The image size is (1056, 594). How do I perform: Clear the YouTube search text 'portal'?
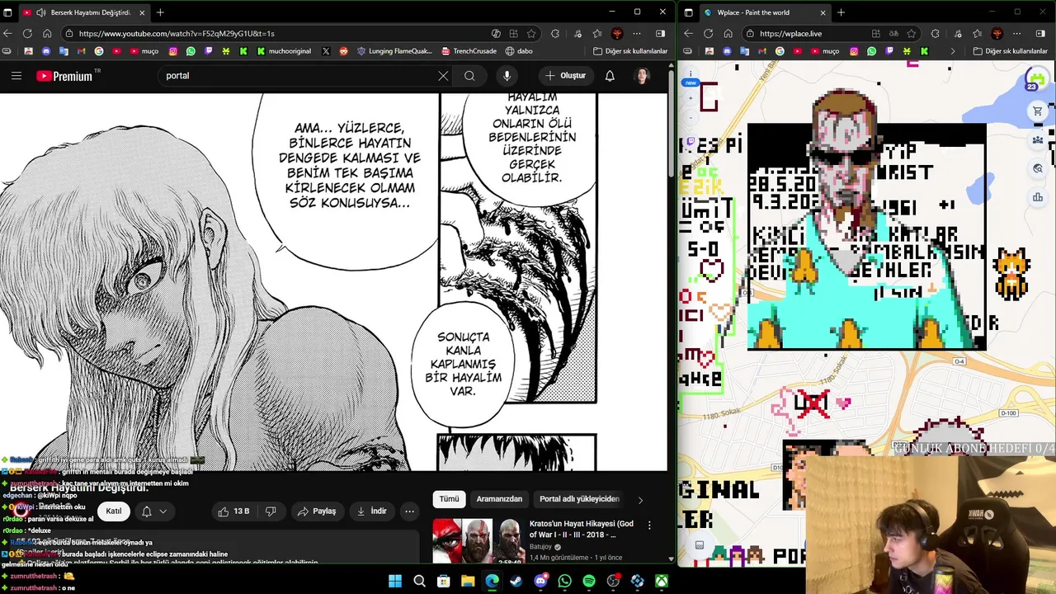coord(443,76)
